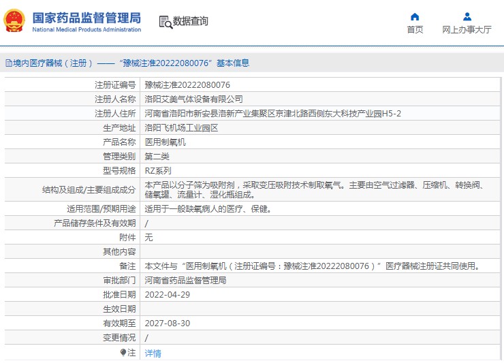Image resolution: width=504 pixels, height=363 pixels.
Task: Select approving authority 河南省药品监督管理局
Action: click(x=185, y=281)
